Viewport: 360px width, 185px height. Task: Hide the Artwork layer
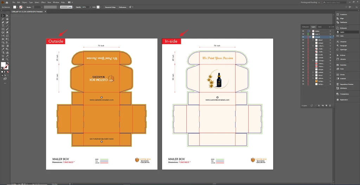click(303, 37)
